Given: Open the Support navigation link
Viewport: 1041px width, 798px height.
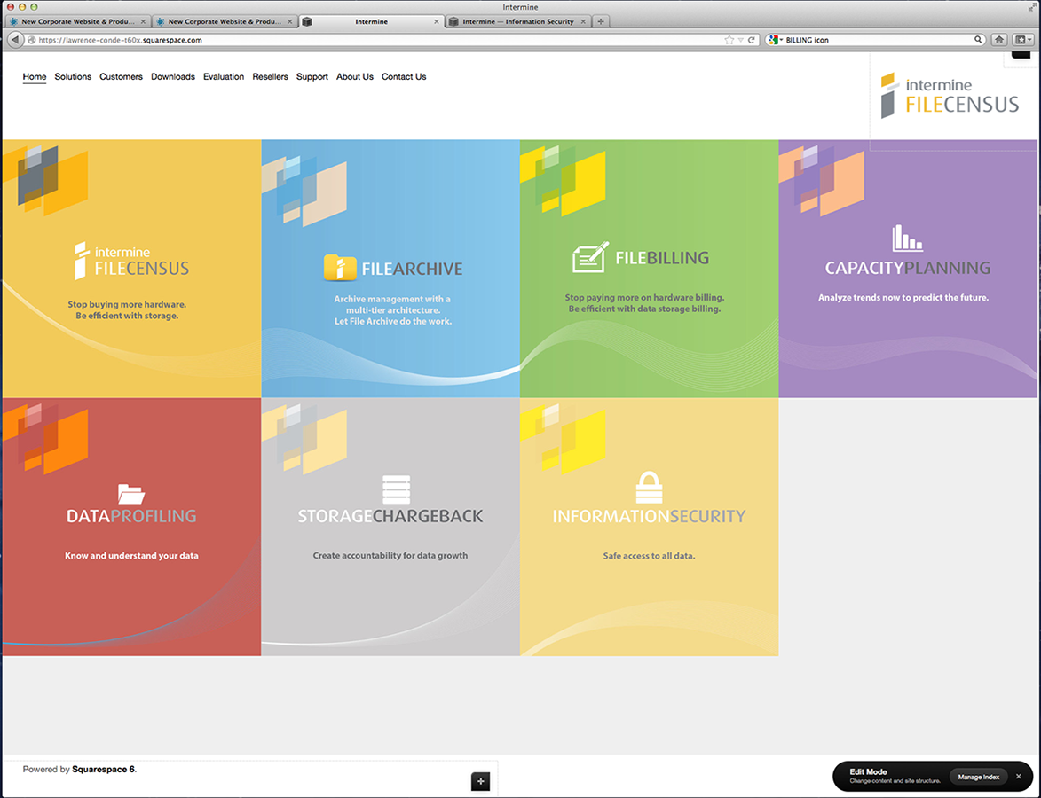Looking at the screenshot, I should coord(312,77).
